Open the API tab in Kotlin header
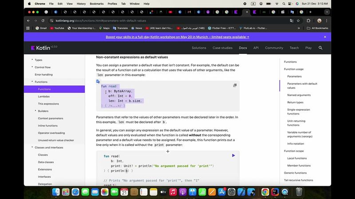This screenshot has width=355, height=199. click(x=256, y=48)
